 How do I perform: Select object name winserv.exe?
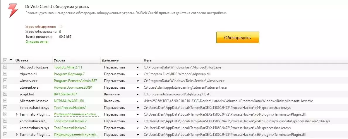(29, 80)
